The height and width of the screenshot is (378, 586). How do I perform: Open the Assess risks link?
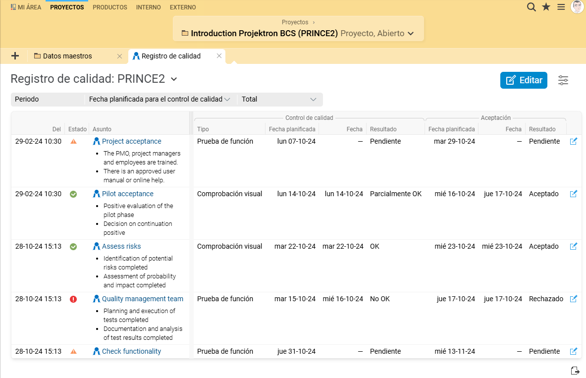click(x=121, y=246)
